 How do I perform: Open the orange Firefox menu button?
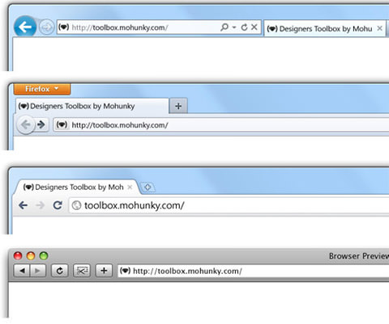(42, 89)
